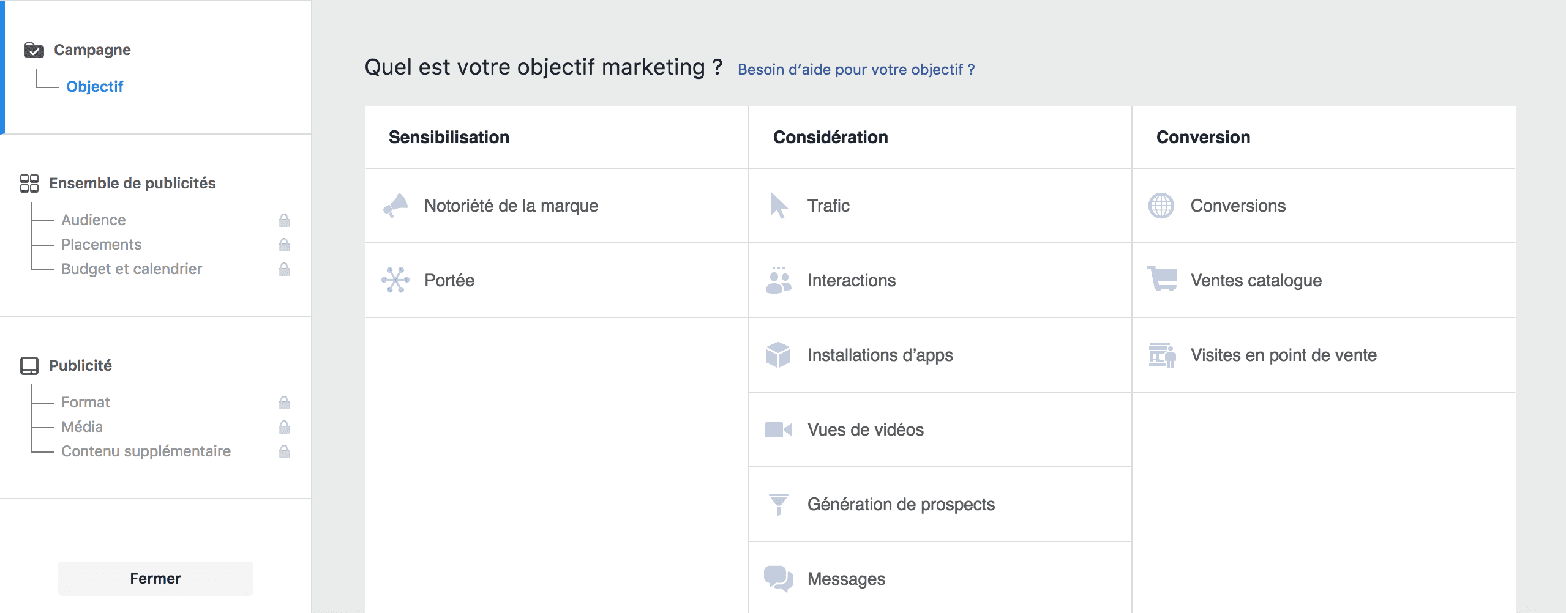Image resolution: width=1566 pixels, height=613 pixels.
Task: Open the Besoin d'aide pour votre objectif link
Action: click(x=856, y=70)
